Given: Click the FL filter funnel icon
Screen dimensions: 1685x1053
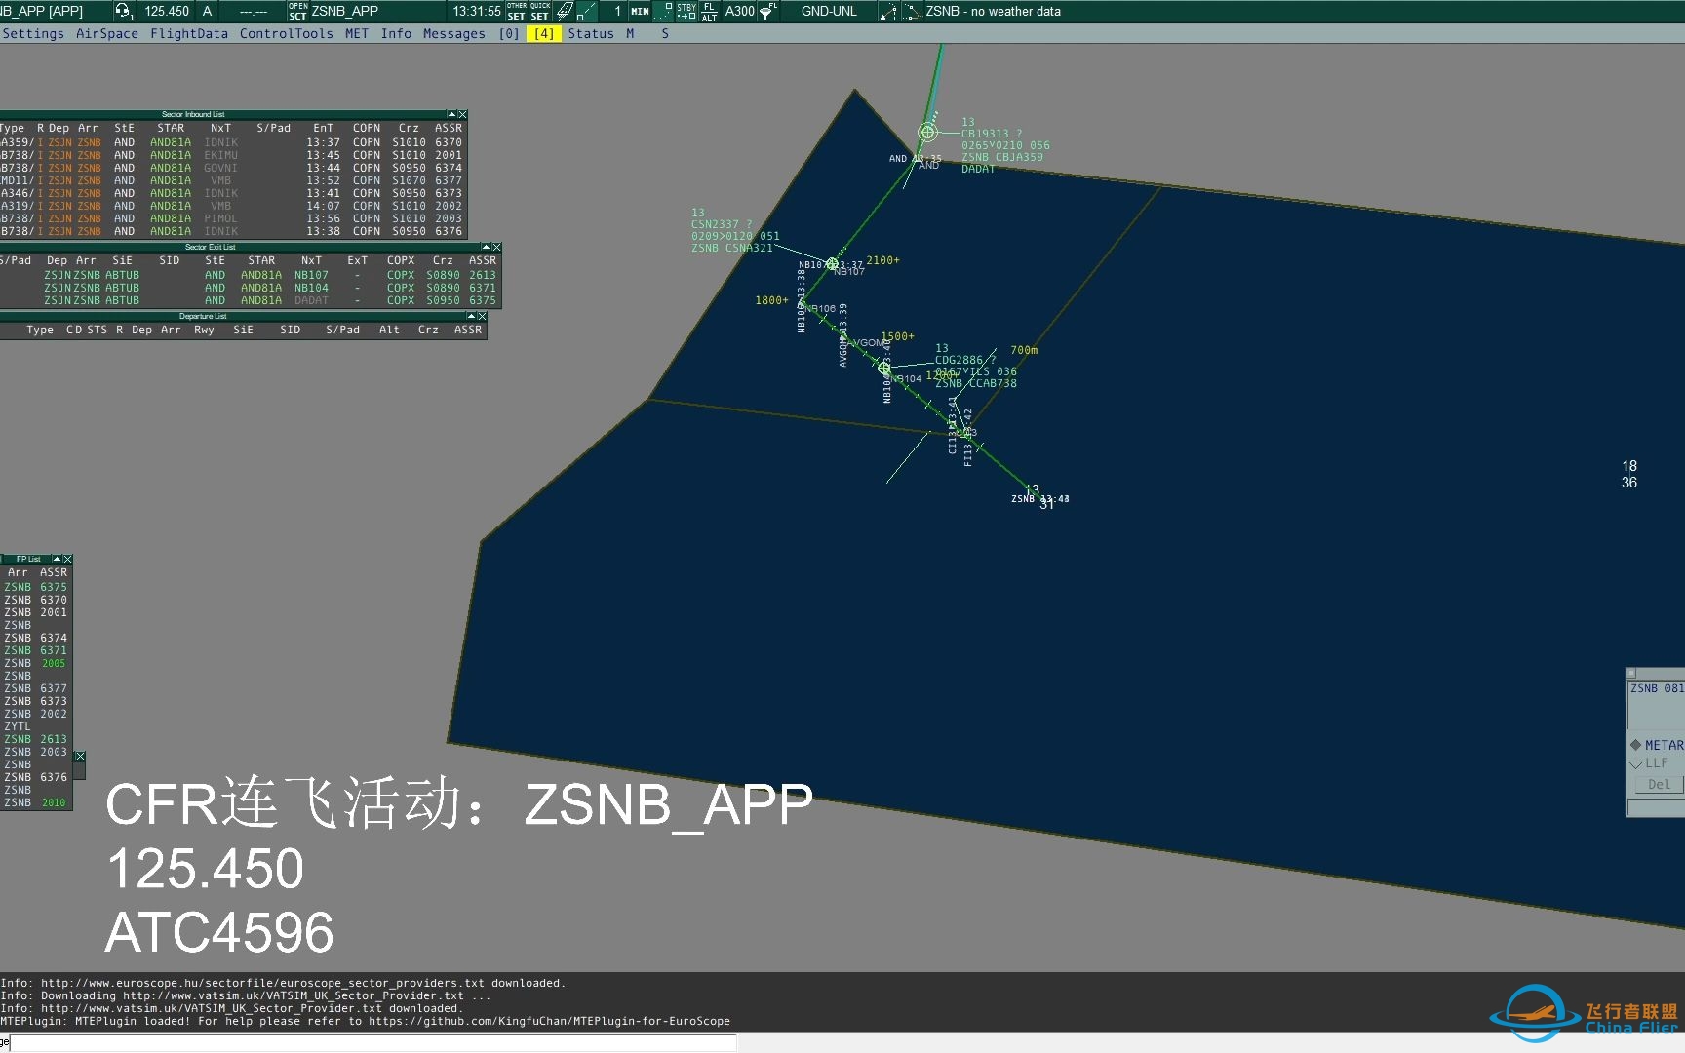Looking at the screenshot, I should click(769, 11).
